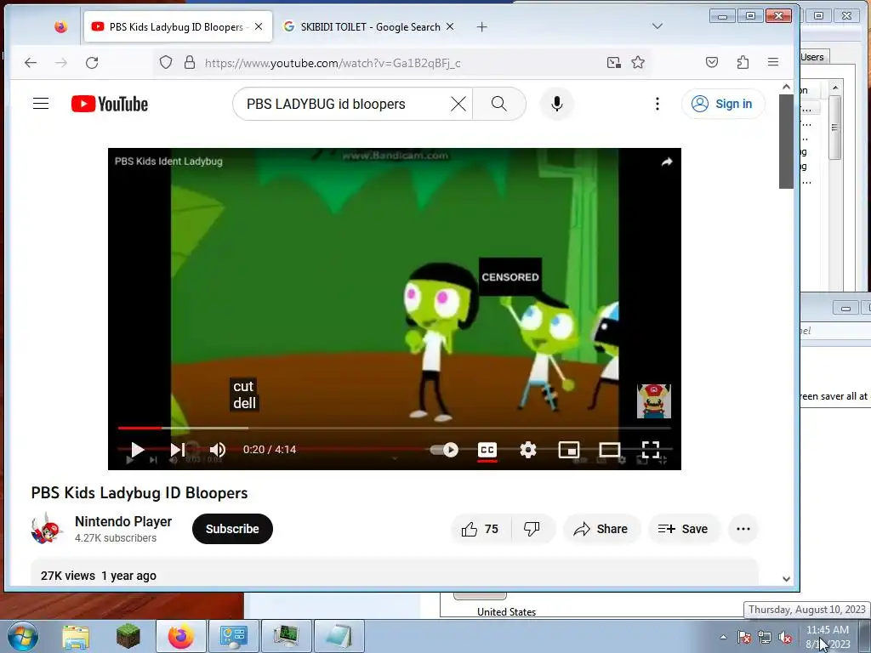Close the SKIBIDI TOILET tab
The height and width of the screenshot is (653, 871).
[450, 26]
